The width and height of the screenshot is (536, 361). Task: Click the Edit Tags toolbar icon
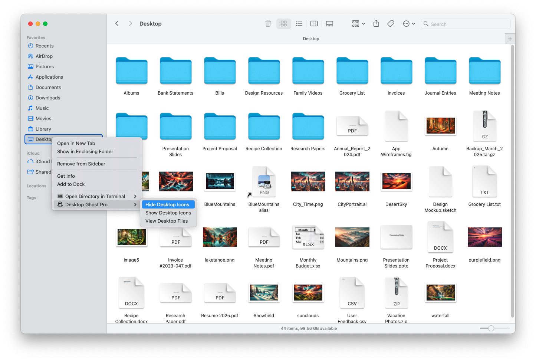click(391, 24)
